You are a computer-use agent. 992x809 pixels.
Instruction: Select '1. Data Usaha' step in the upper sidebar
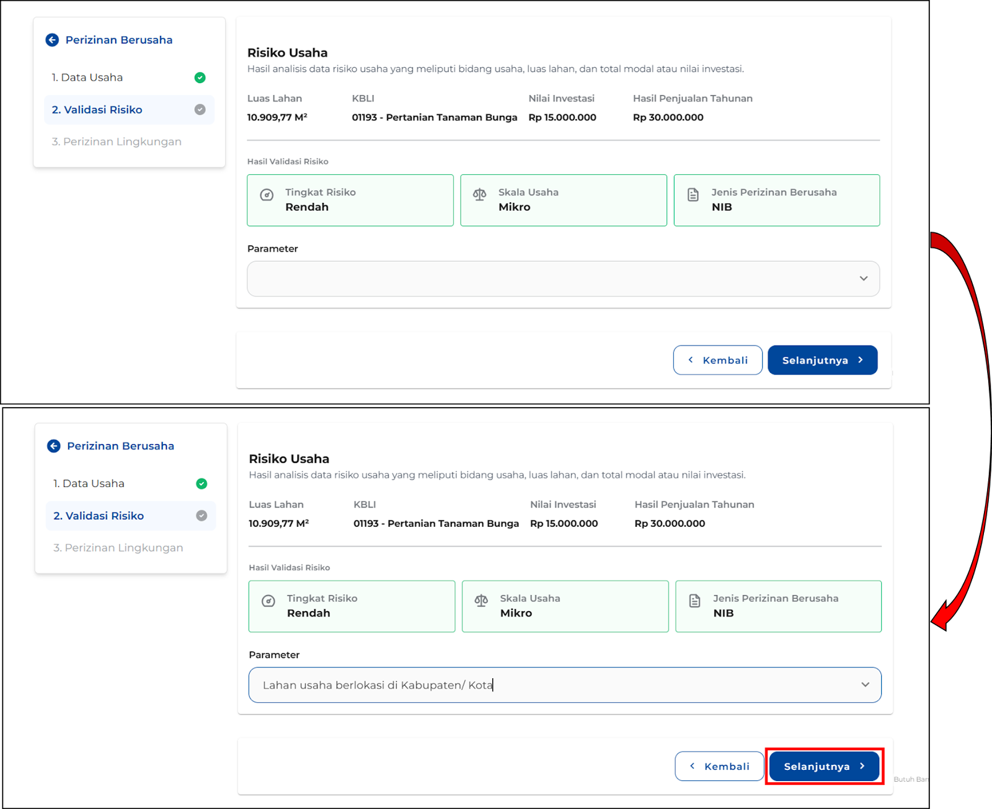point(87,78)
